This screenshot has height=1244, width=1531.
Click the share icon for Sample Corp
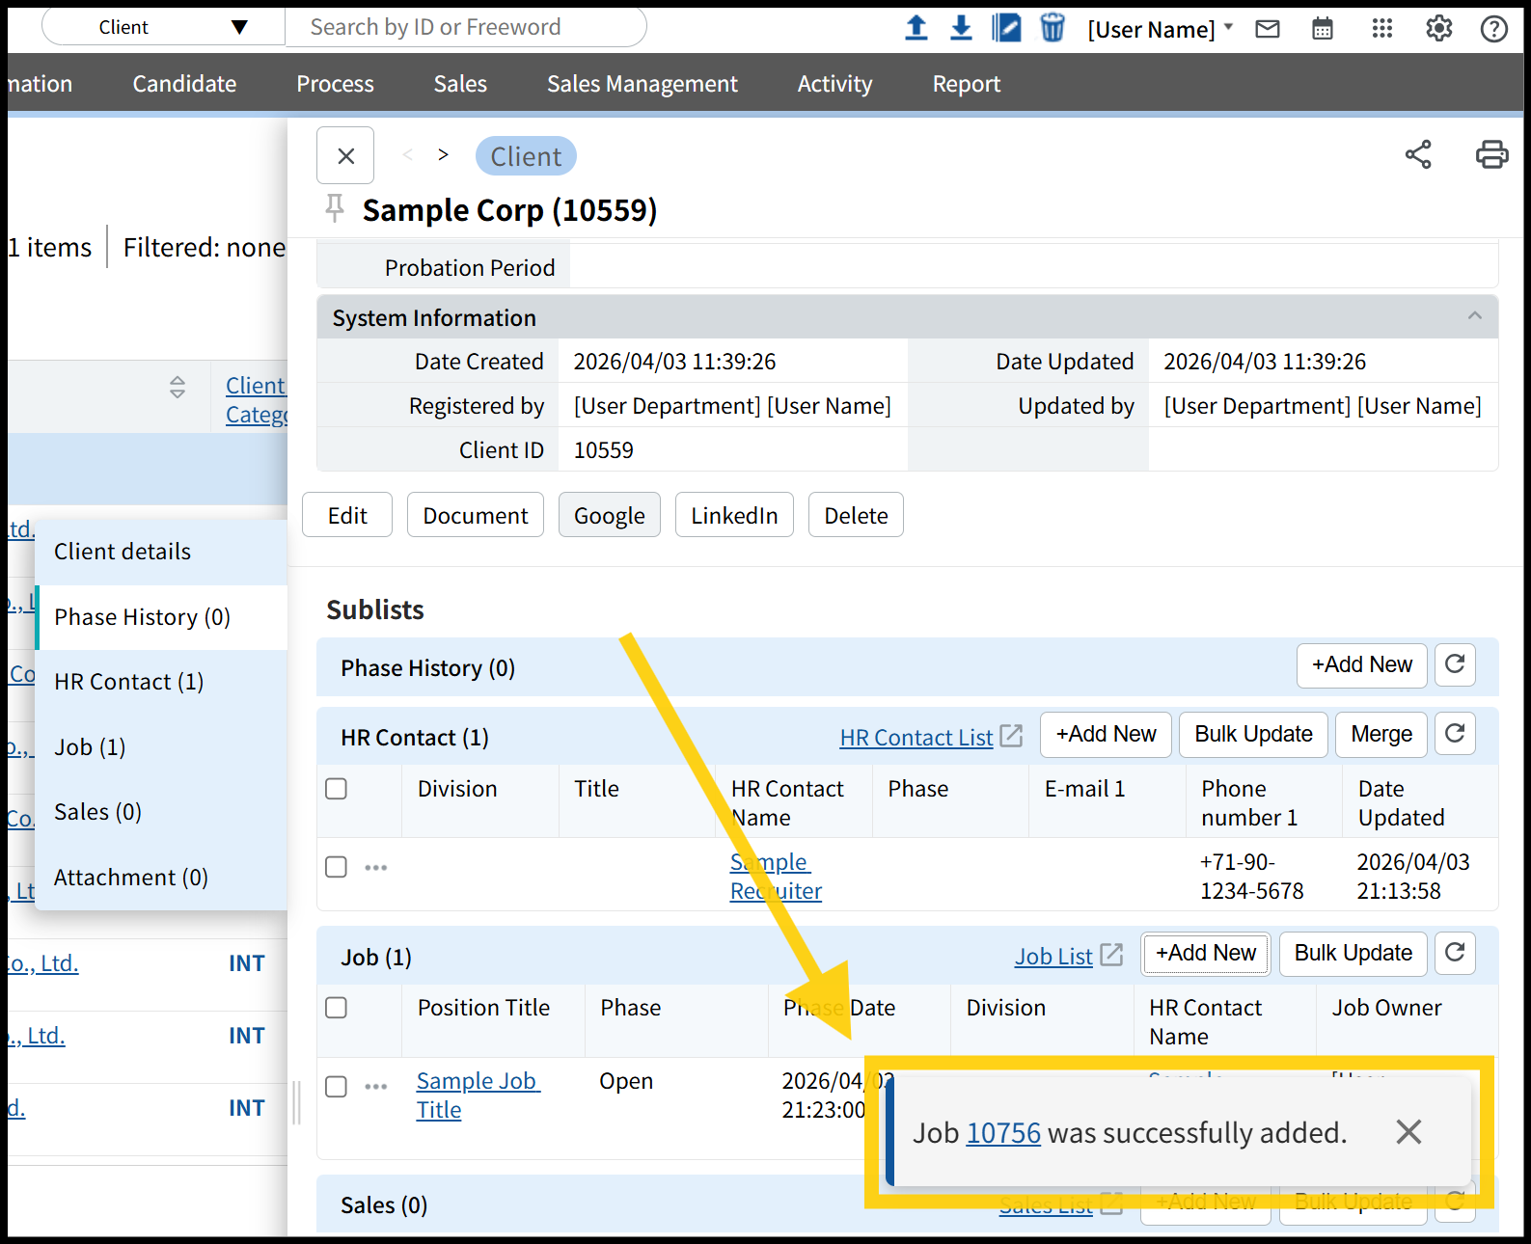coord(1417,154)
